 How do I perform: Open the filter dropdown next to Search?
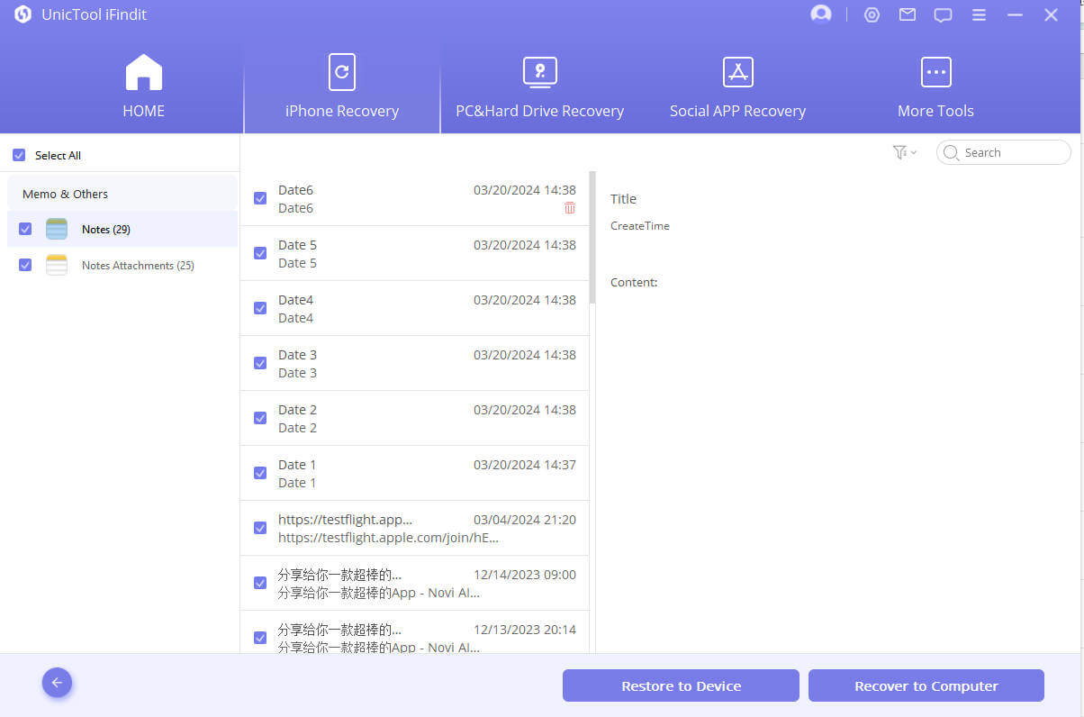904,152
